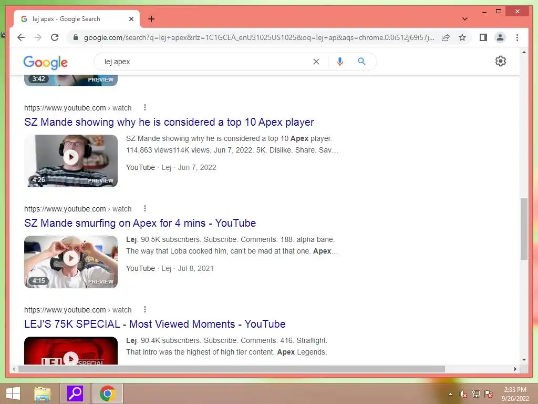Click 'Lej. 90.4K subscribers' snippet text
This screenshot has width=538, height=404.
[163, 340]
